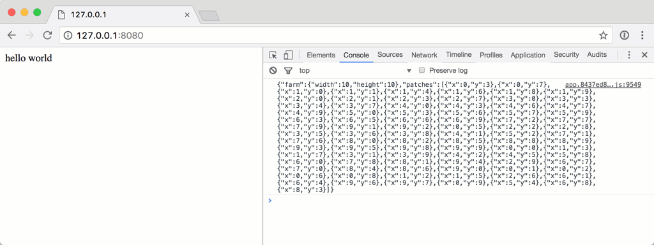This screenshot has height=245, width=654.
Task: Select the Console tab
Action: (356, 55)
